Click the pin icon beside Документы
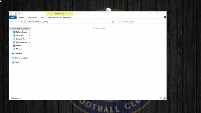 tap(29, 39)
